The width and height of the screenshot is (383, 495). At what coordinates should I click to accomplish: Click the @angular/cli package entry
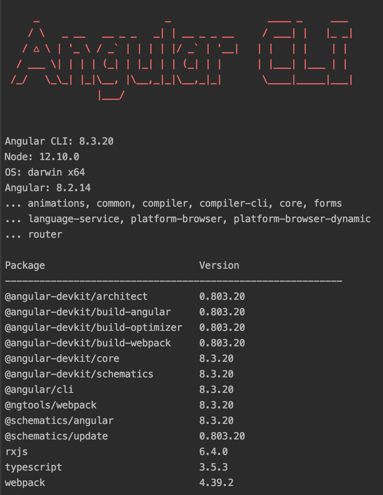[x=39, y=390]
